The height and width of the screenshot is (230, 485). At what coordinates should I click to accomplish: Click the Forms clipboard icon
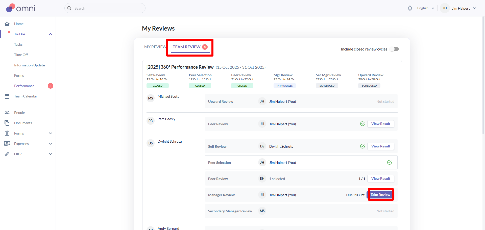pyautogui.click(x=7, y=133)
